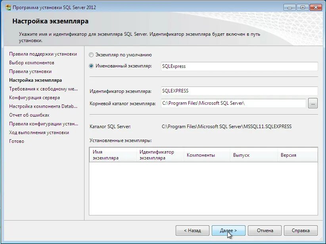The width and height of the screenshot is (326, 244).
Task: Click the Установленные экземпляры label
Action: click(x=121, y=140)
